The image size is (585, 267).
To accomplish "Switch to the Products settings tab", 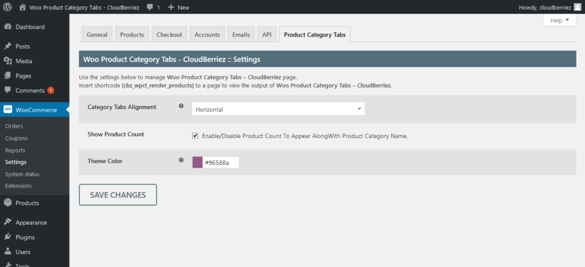I will (132, 35).
